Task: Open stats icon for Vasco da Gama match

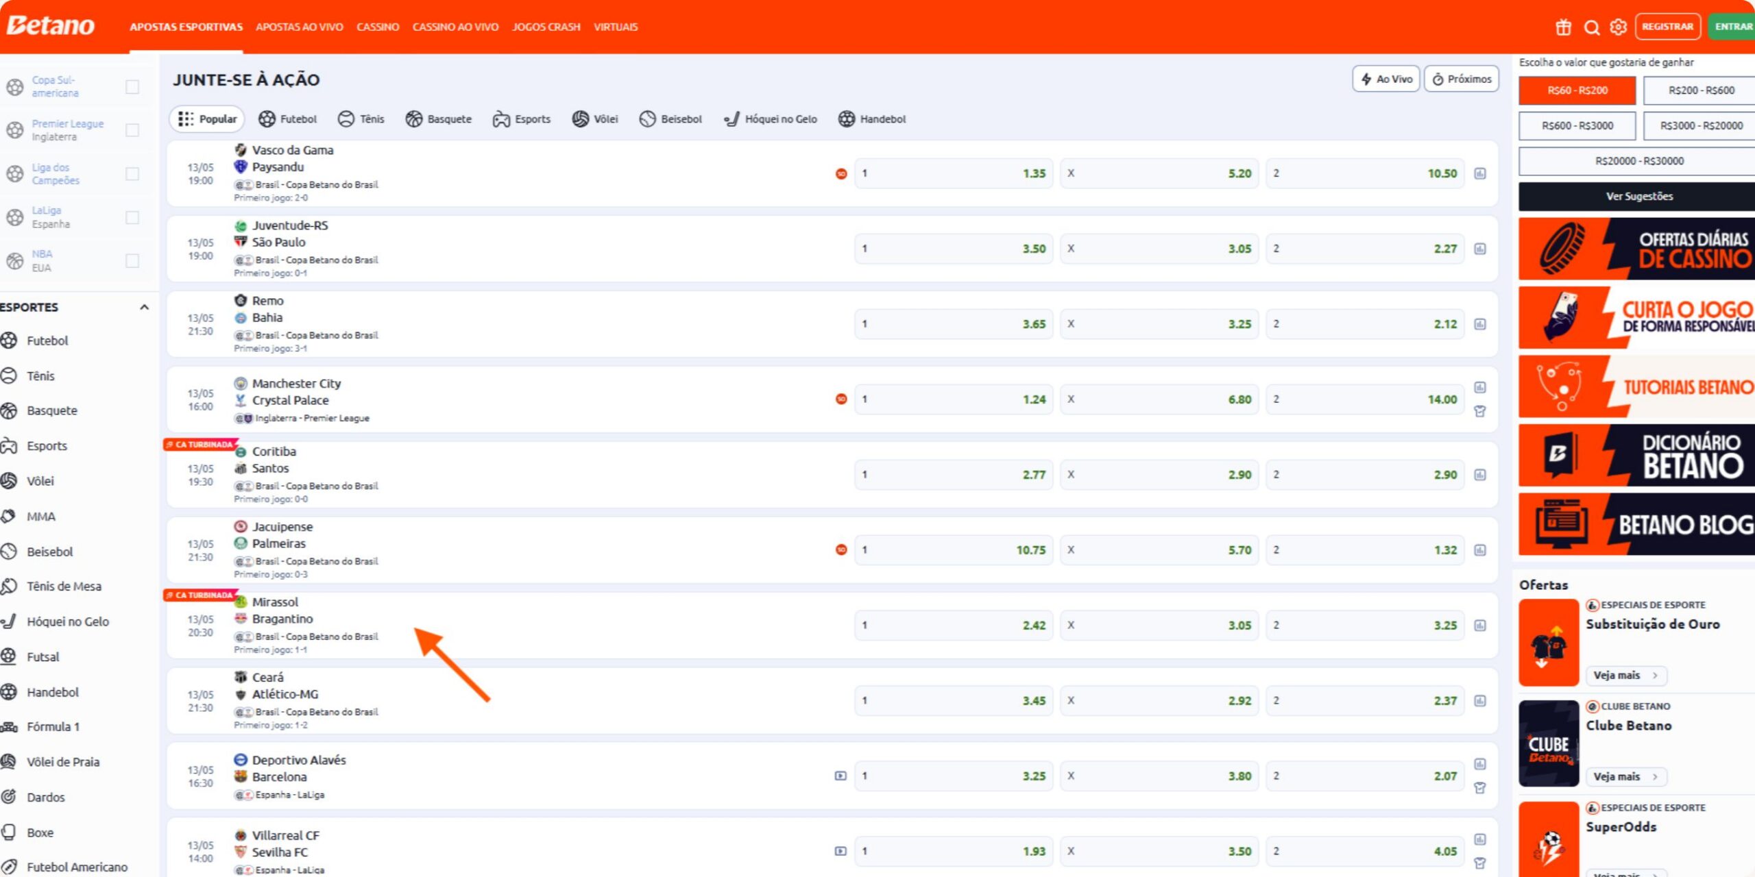Action: [1480, 173]
